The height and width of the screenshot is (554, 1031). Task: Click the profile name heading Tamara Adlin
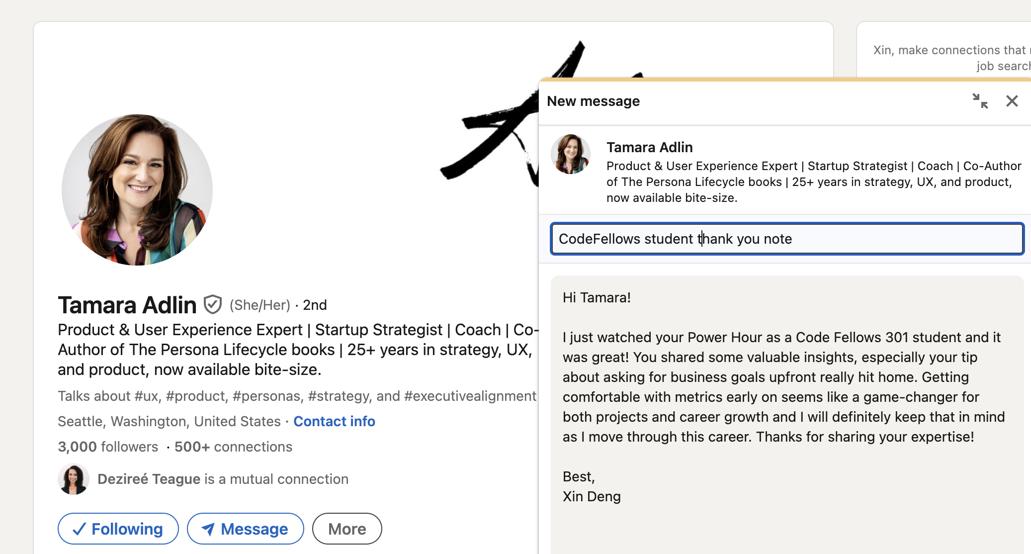click(127, 305)
